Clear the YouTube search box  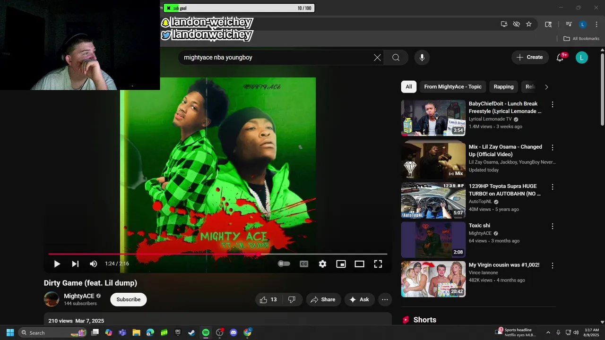377,58
